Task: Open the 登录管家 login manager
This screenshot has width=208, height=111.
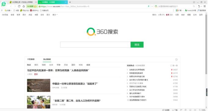Action: [202, 10]
